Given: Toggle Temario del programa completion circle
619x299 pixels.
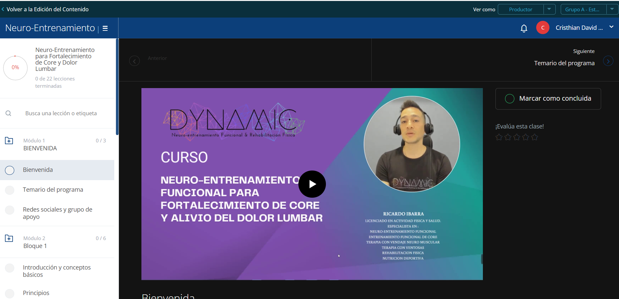Looking at the screenshot, I should tap(10, 190).
